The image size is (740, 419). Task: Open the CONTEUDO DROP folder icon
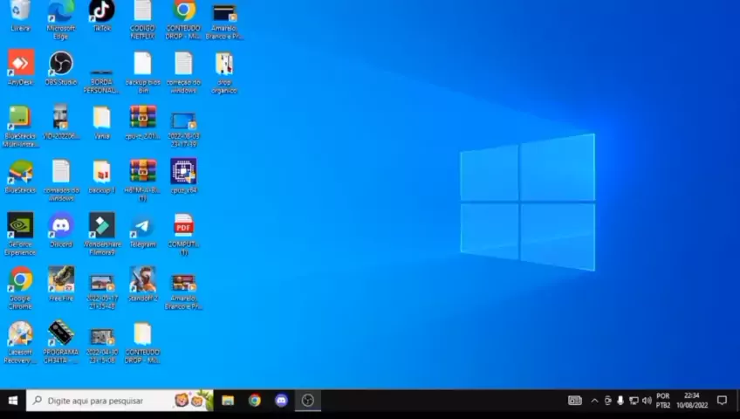pos(142,342)
